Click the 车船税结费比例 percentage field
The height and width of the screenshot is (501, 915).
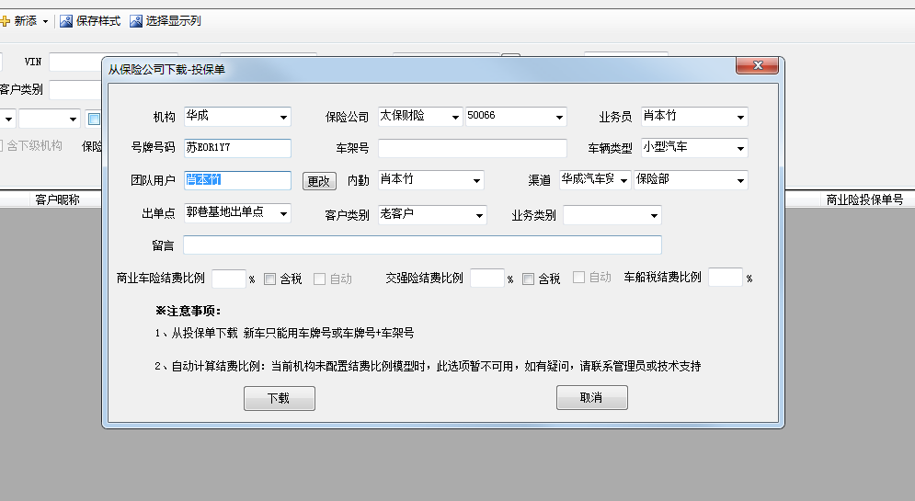click(726, 277)
